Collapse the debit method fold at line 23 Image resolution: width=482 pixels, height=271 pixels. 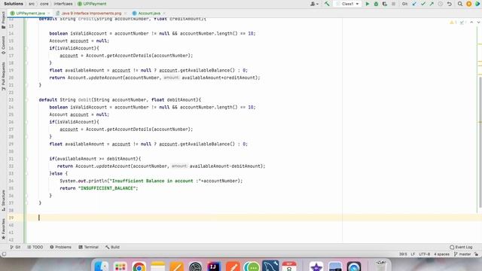pos(26,100)
